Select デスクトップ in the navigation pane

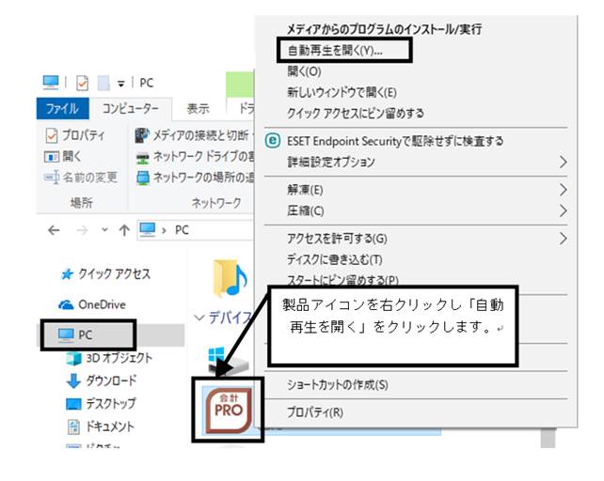pos(101,403)
